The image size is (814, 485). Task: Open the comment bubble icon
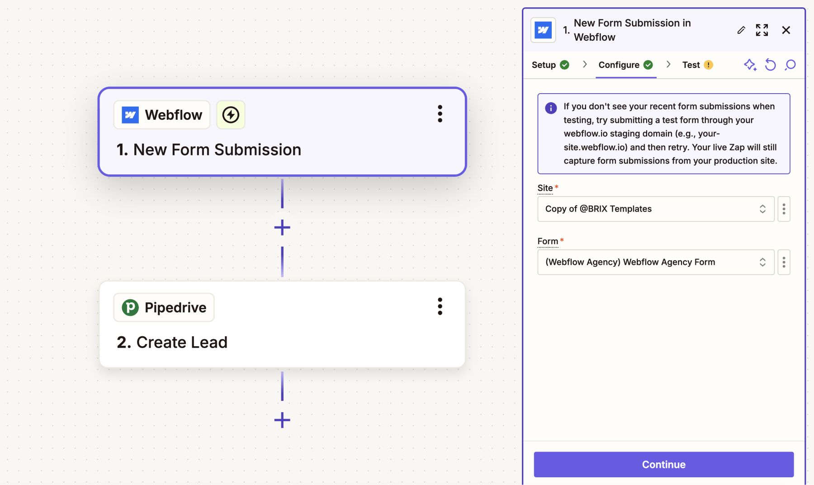[x=790, y=65]
